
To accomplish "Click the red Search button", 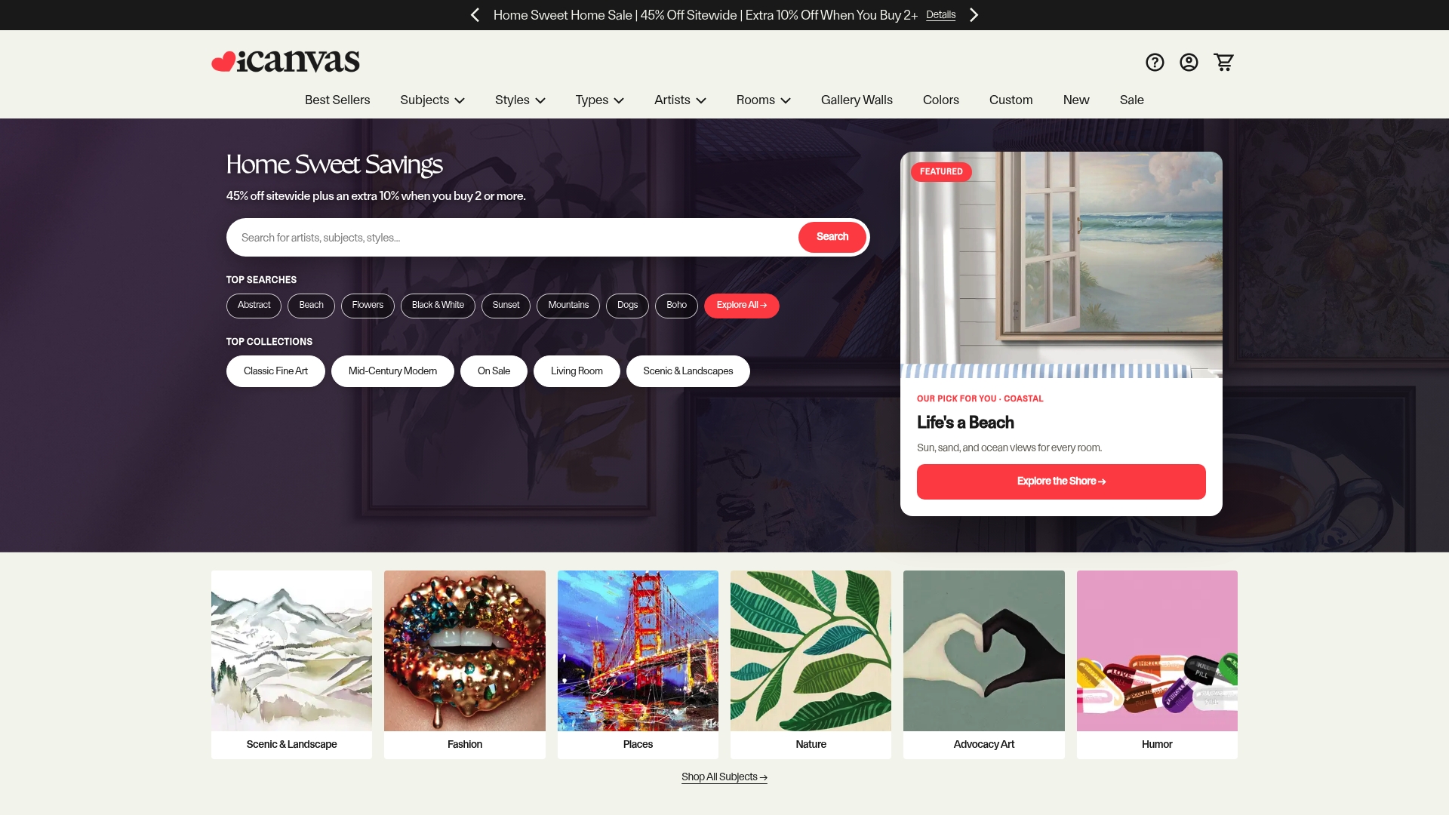I will [832, 237].
